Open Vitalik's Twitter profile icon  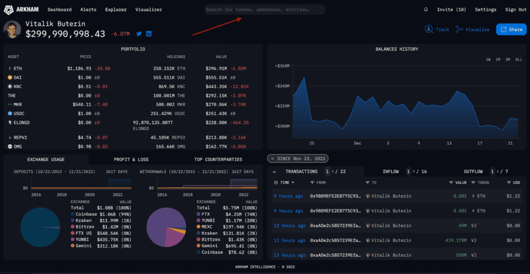click(x=139, y=34)
